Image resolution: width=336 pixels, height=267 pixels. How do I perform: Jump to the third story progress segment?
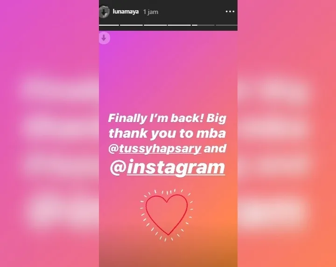155,25
